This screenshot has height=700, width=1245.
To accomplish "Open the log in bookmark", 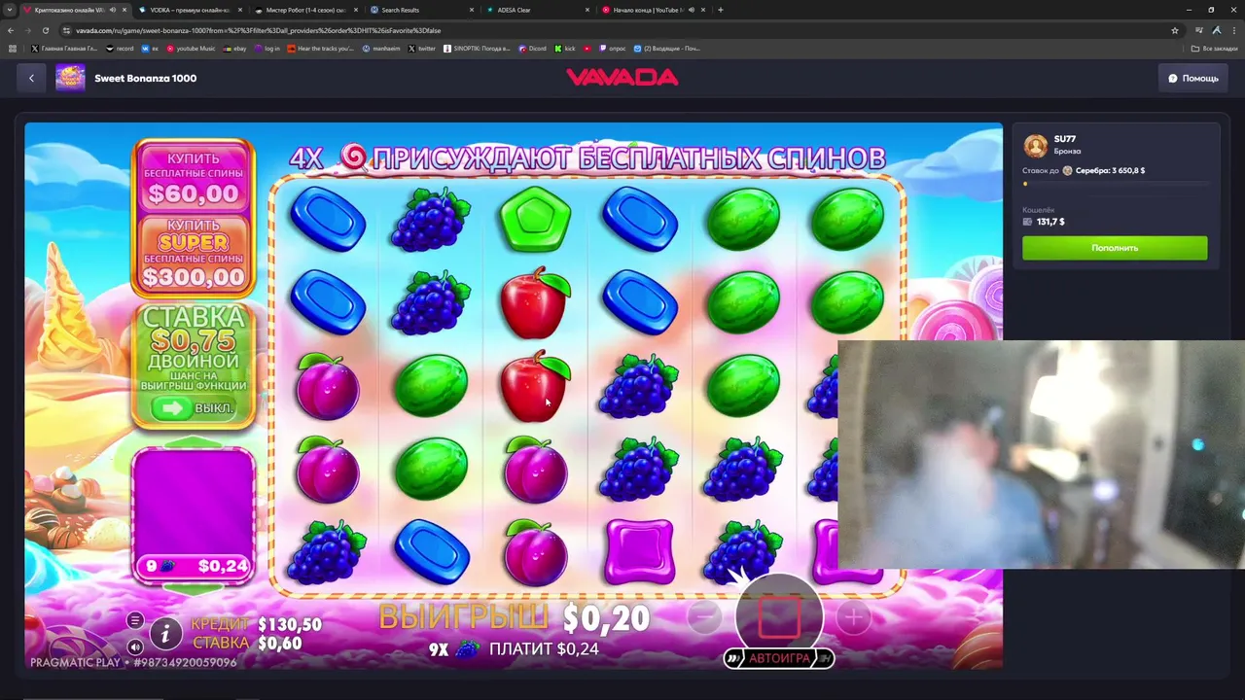I will (267, 48).
